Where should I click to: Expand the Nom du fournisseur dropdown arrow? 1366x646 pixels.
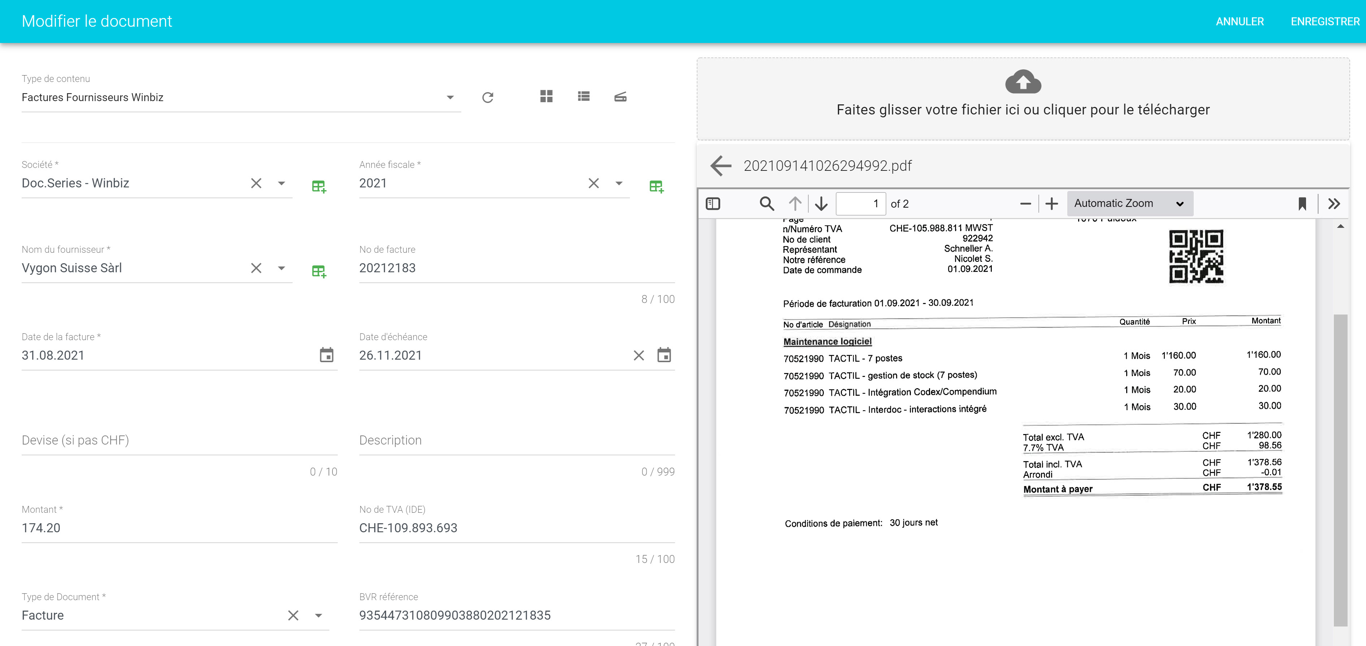(x=282, y=268)
